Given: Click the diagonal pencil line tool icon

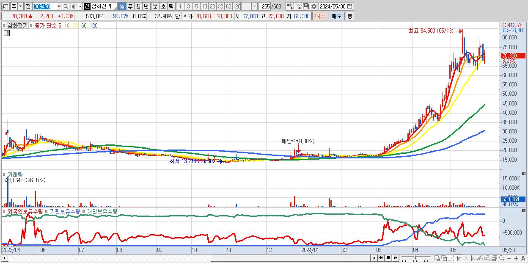Looking at the screenshot, I should pos(480,258).
